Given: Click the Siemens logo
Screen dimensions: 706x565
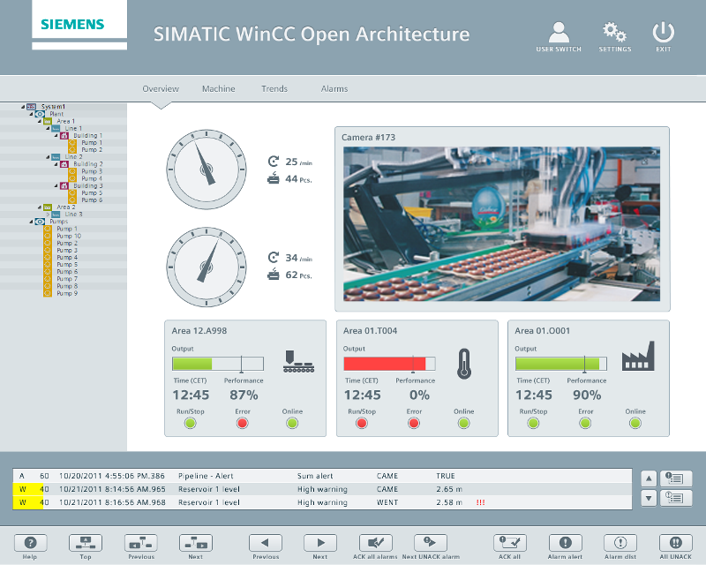Looking at the screenshot, I should (x=72, y=25).
